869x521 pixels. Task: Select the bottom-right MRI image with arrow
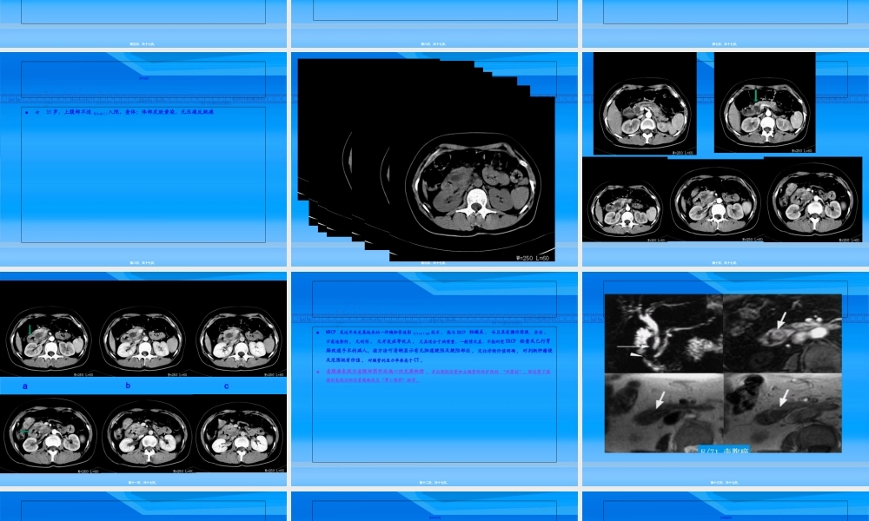[x=782, y=412]
